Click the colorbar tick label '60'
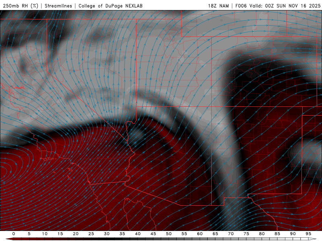This screenshot has width=322, height=241. tap(200, 234)
